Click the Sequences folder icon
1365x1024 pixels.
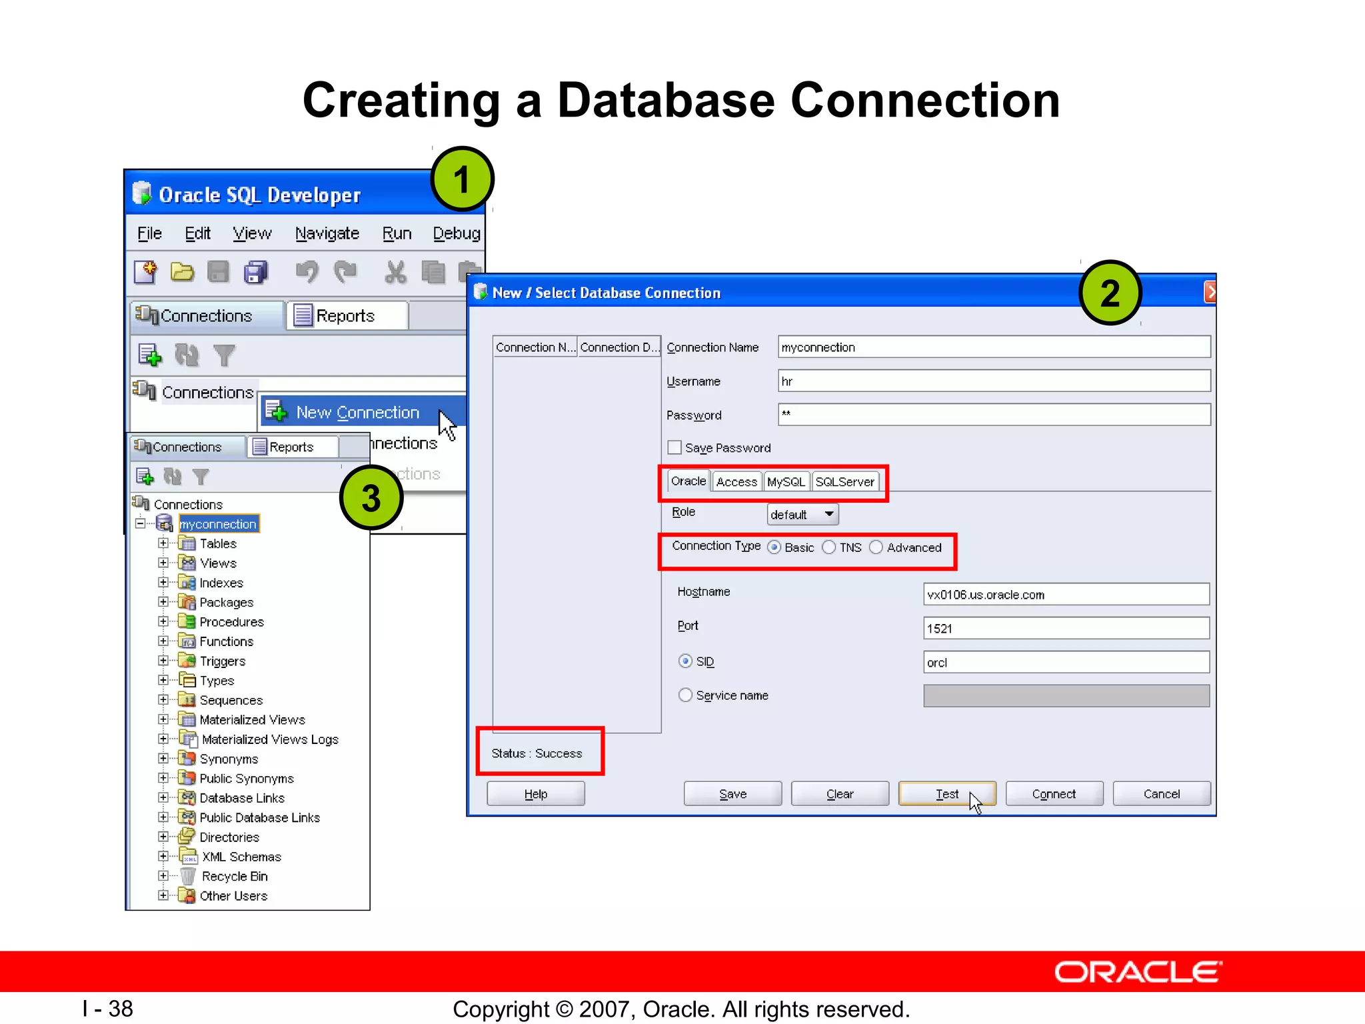[188, 700]
